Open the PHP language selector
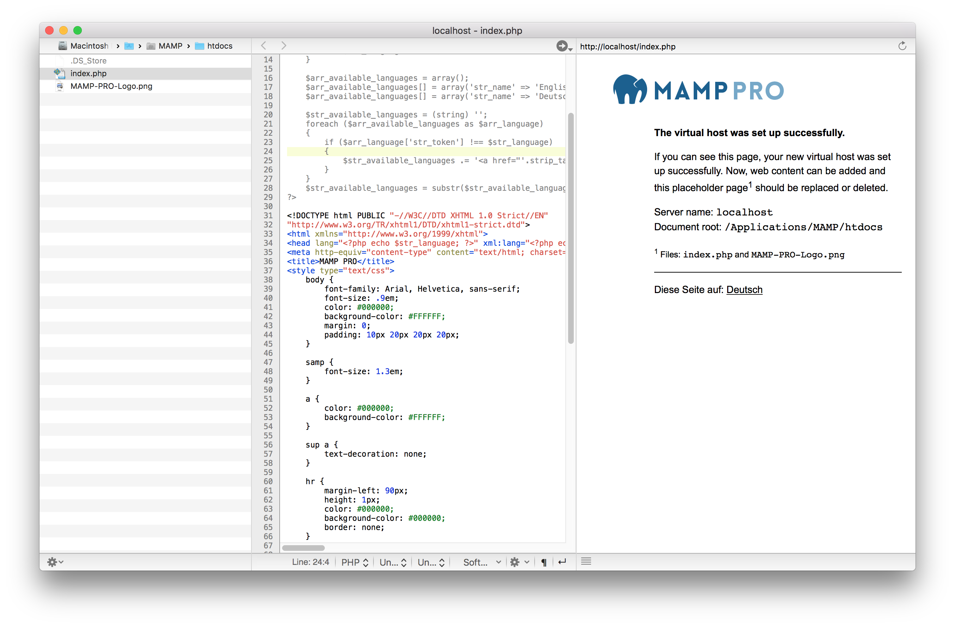 pyautogui.click(x=355, y=562)
